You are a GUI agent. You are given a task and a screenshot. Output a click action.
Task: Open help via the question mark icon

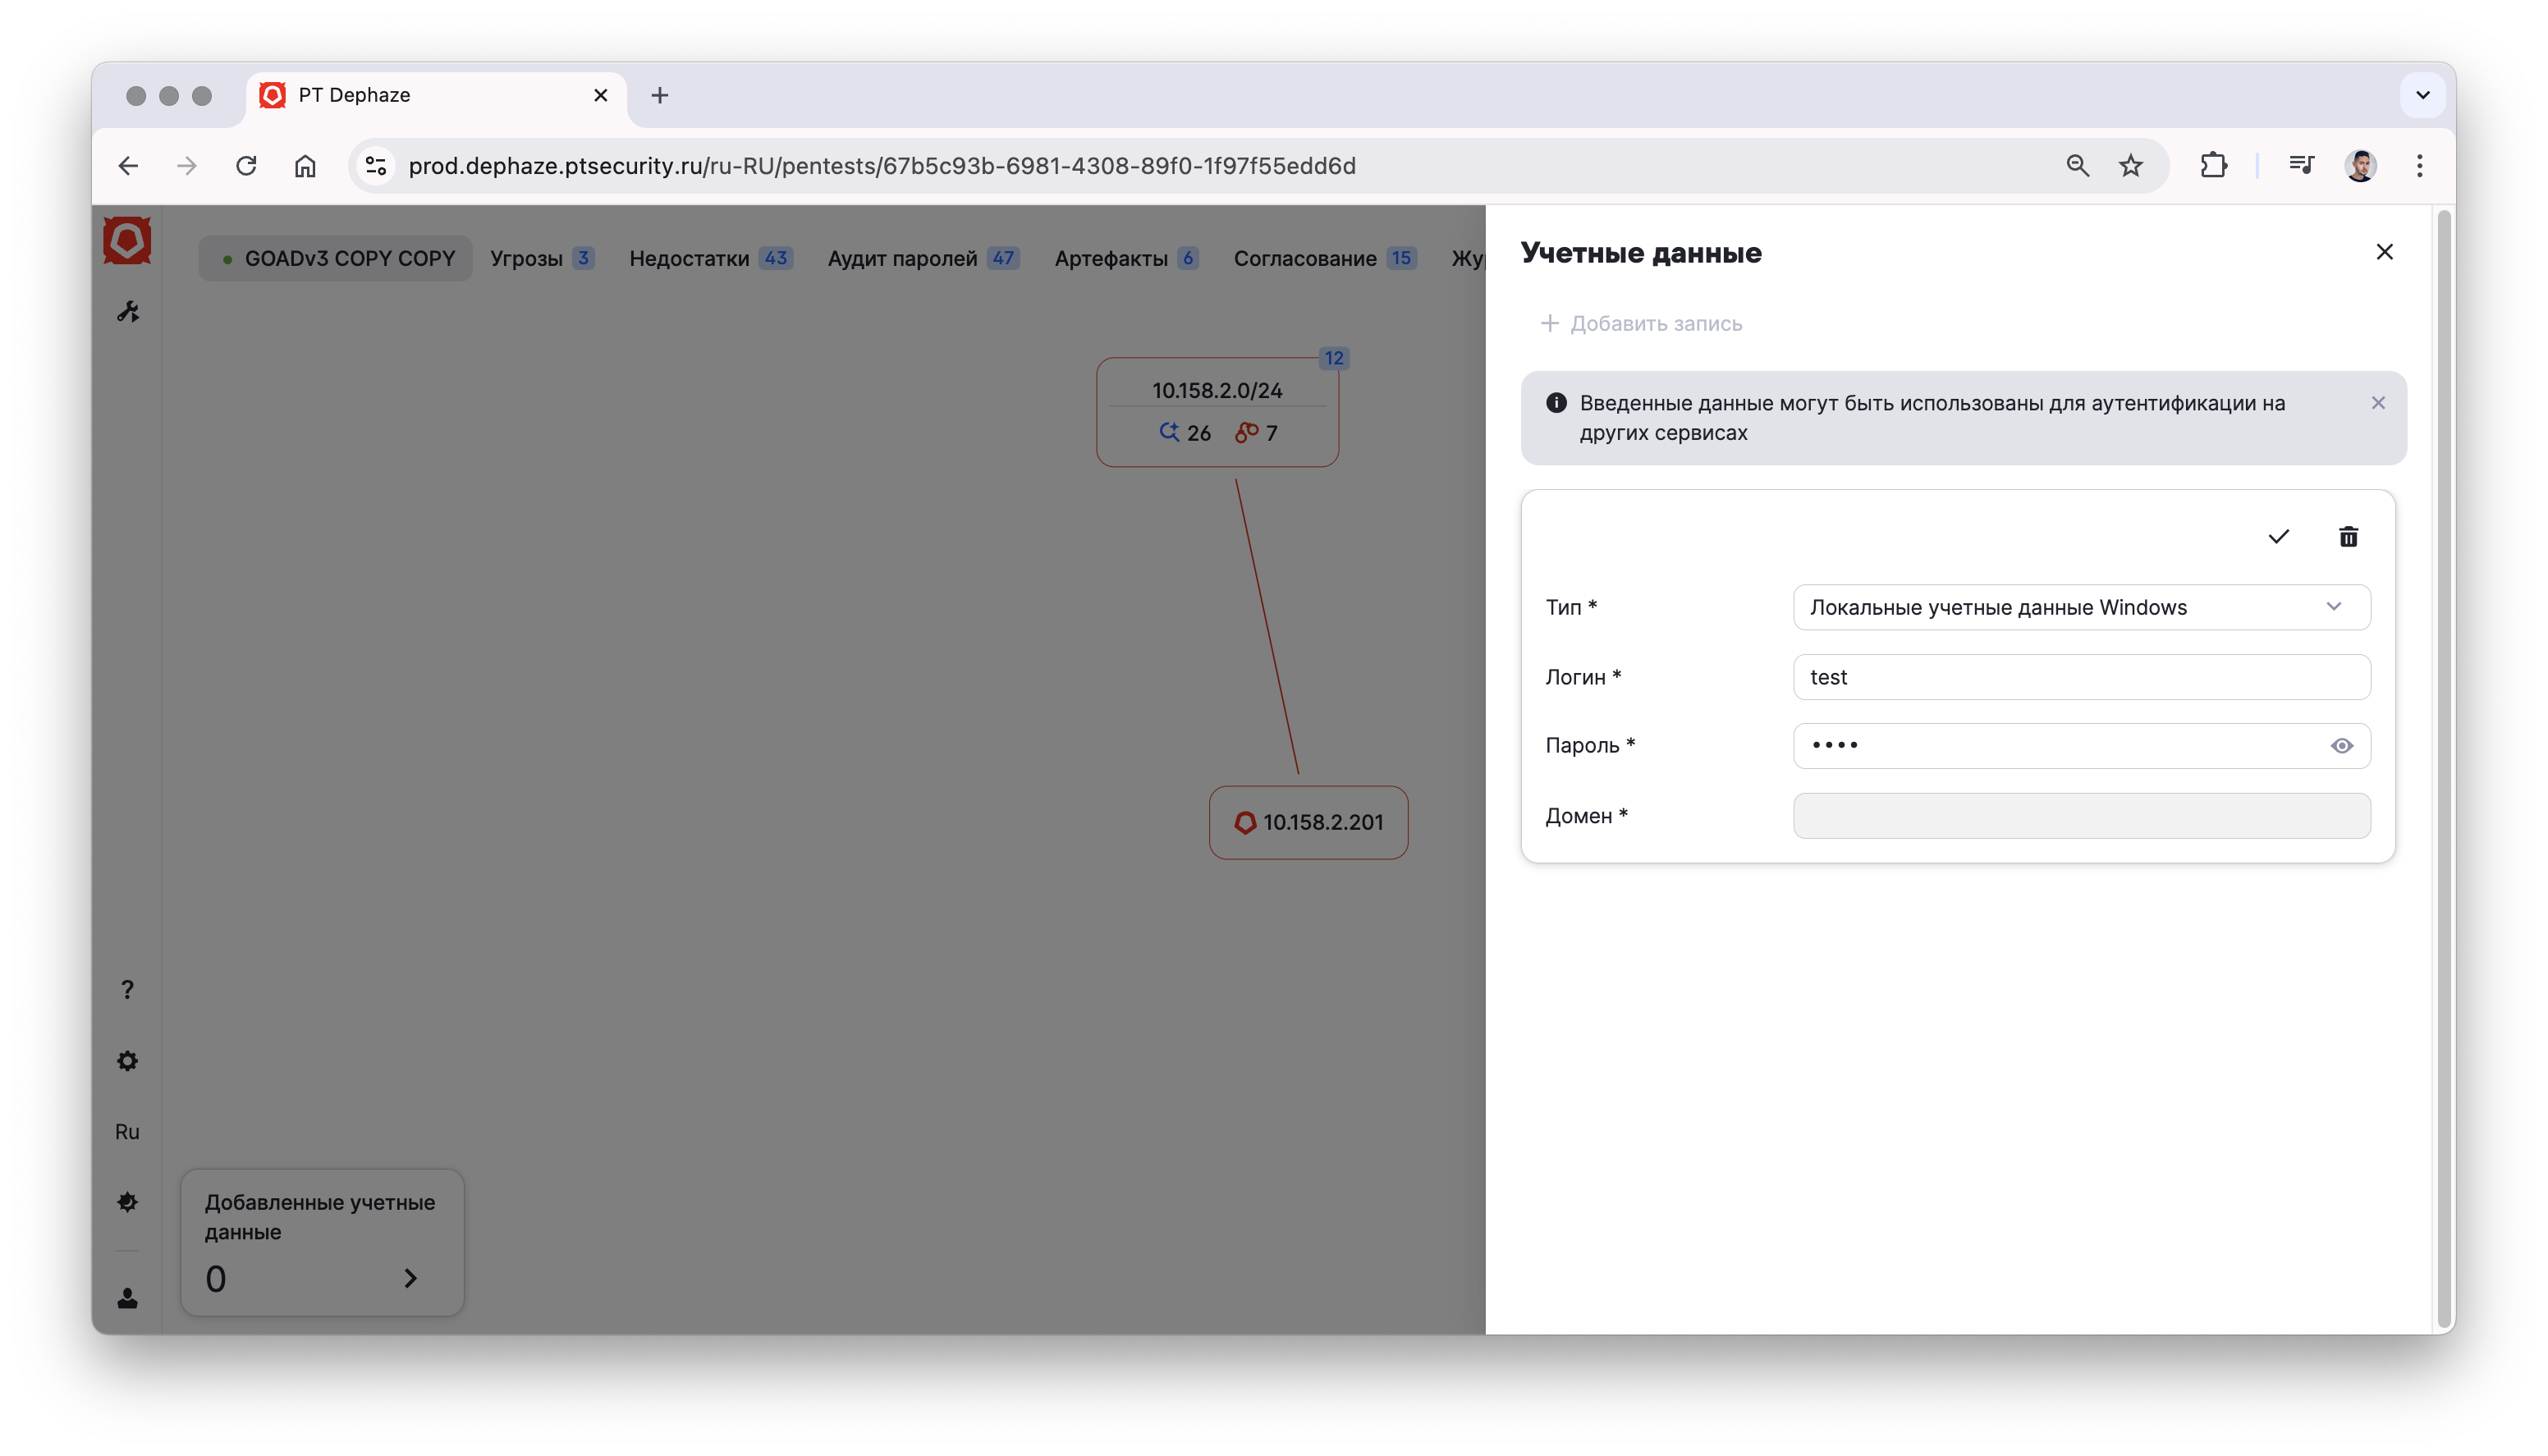tap(127, 990)
